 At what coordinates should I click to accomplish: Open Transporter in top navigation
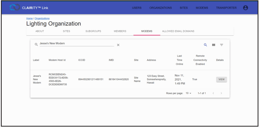coord(226,8)
